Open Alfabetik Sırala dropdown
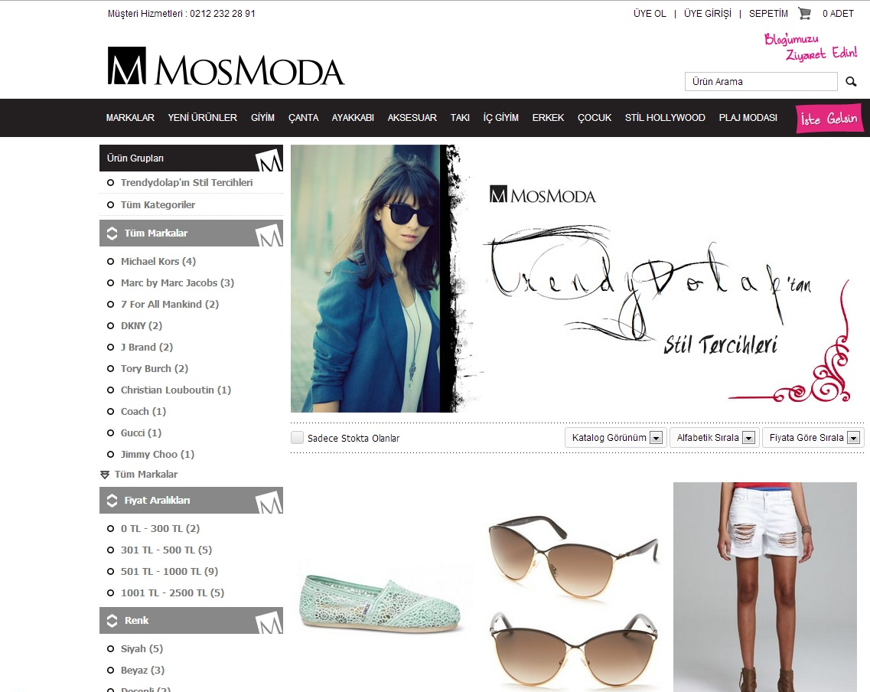870x692 pixels. (x=715, y=438)
